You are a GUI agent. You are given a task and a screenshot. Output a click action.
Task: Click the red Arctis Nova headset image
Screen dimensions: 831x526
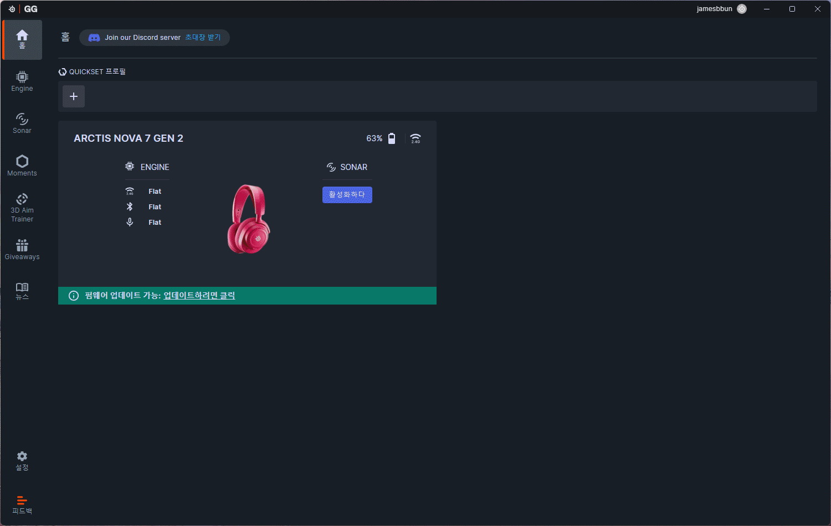pyautogui.click(x=249, y=219)
